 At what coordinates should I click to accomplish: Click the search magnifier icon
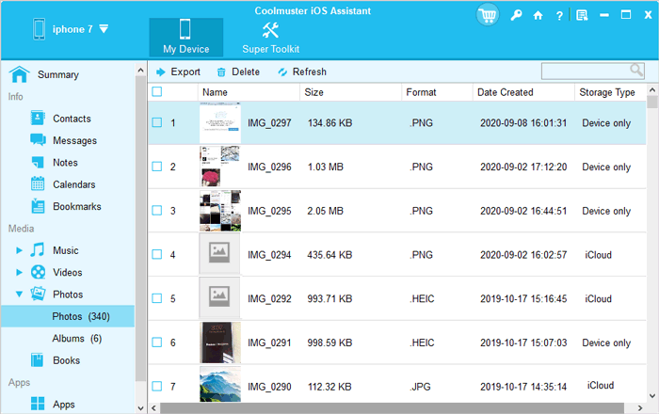(636, 70)
